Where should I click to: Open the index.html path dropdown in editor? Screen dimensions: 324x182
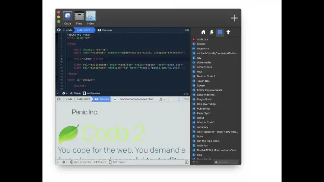point(85,30)
